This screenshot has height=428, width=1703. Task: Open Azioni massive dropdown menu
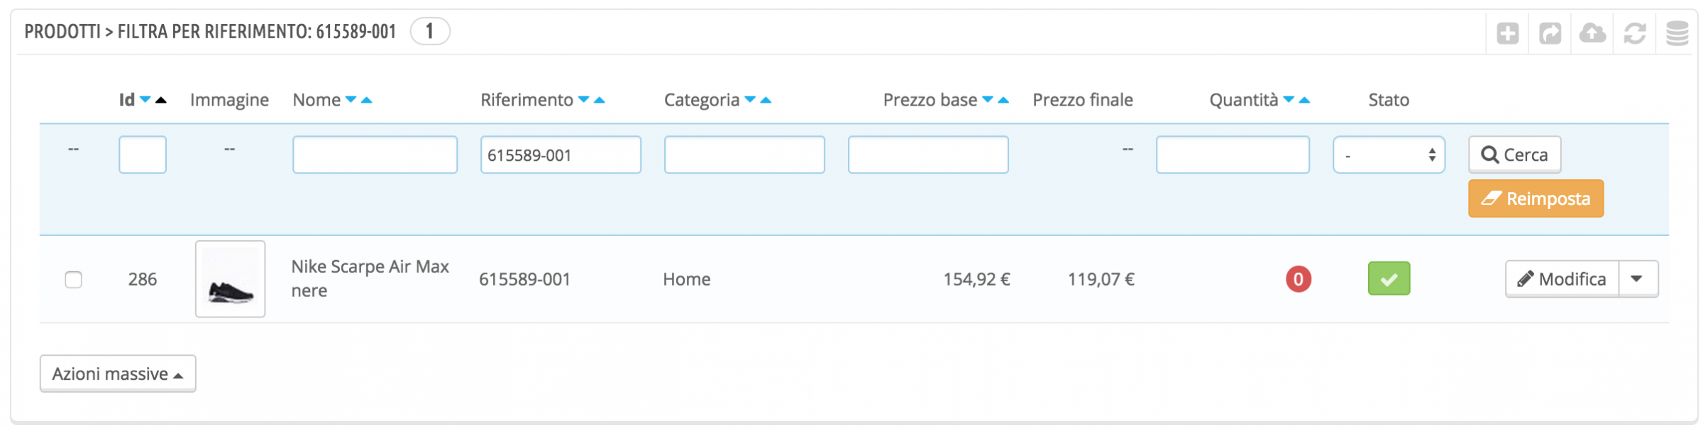[118, 373]
